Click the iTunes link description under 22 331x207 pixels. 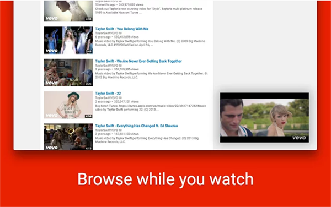coord(151,108)
